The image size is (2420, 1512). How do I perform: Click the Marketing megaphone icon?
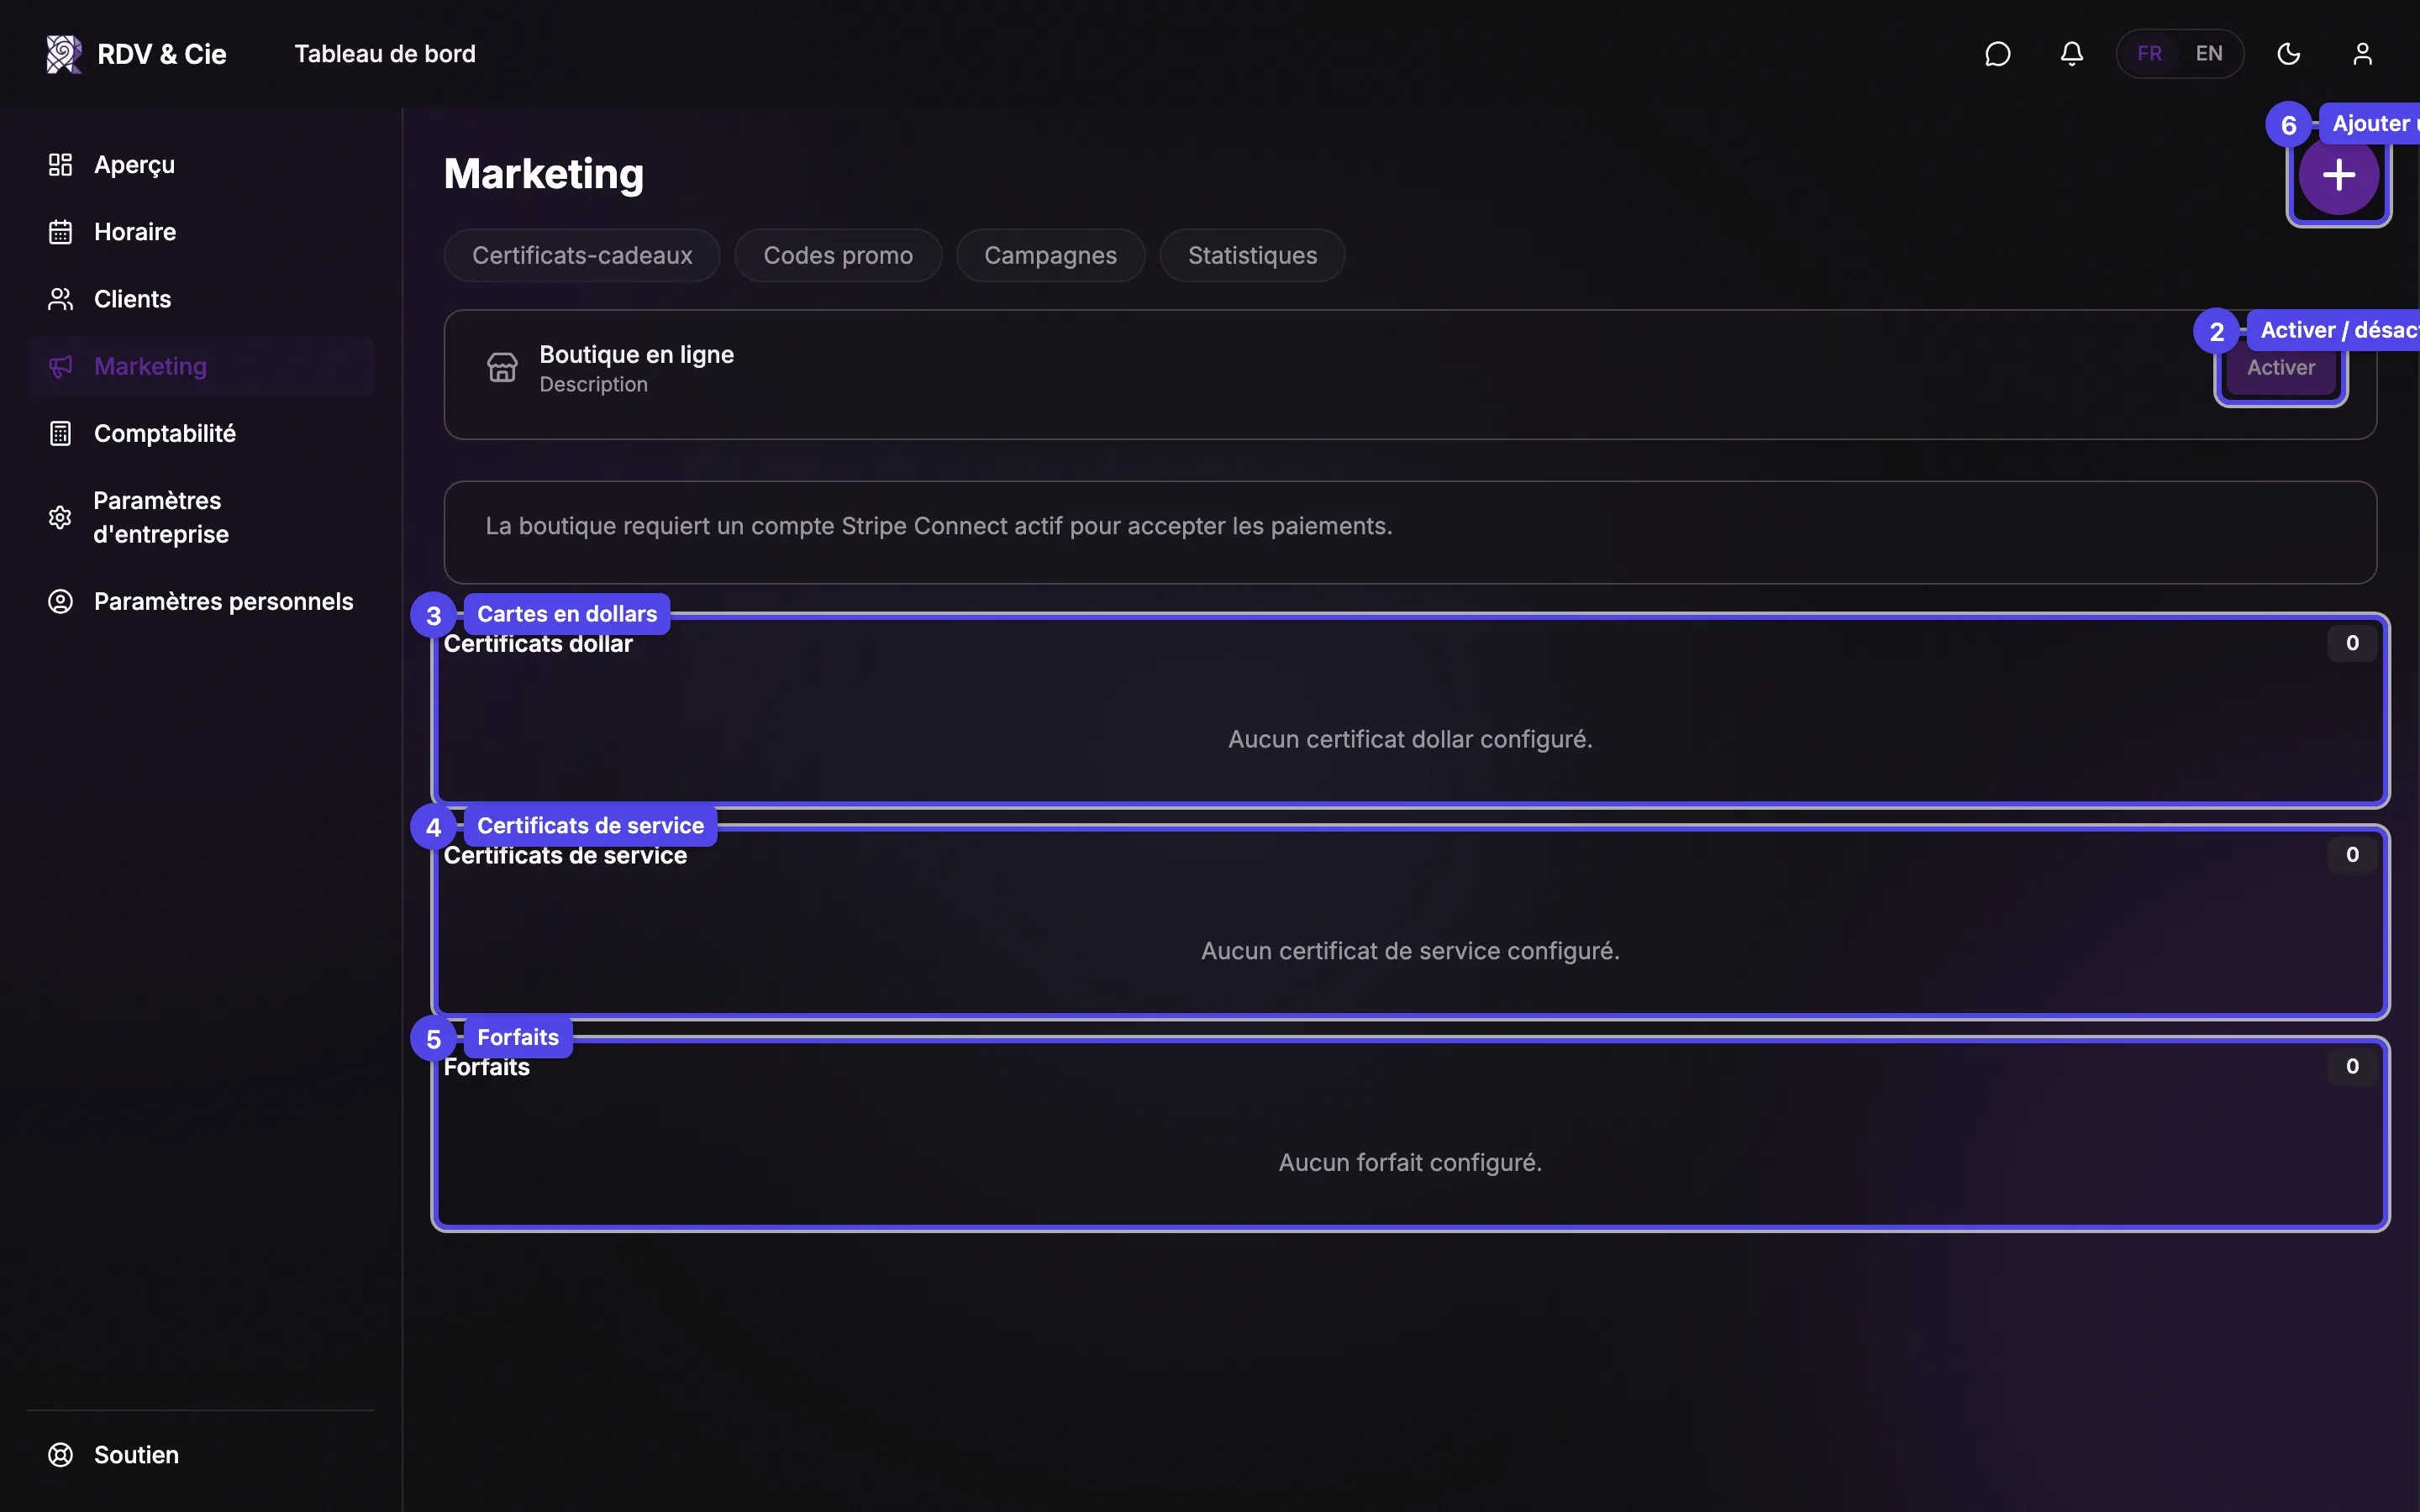tap(60, 366)
